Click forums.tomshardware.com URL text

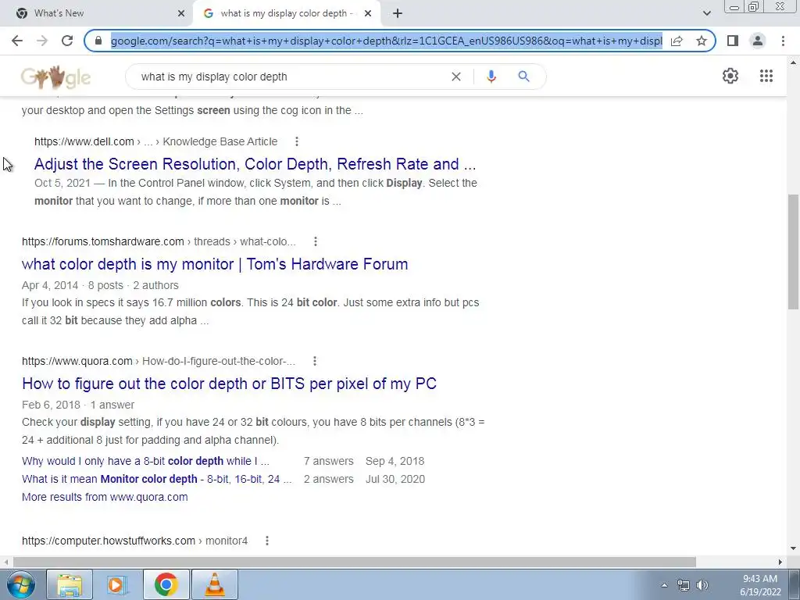(x=103, y=241)
